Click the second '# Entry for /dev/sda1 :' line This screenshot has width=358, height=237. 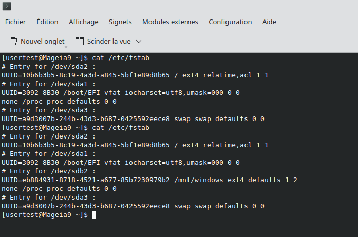[x=49, y=154]
